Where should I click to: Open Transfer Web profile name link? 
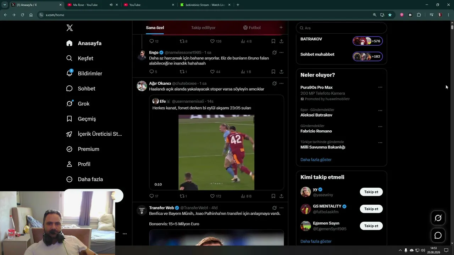pyautogui.click(x=161, y=208)
